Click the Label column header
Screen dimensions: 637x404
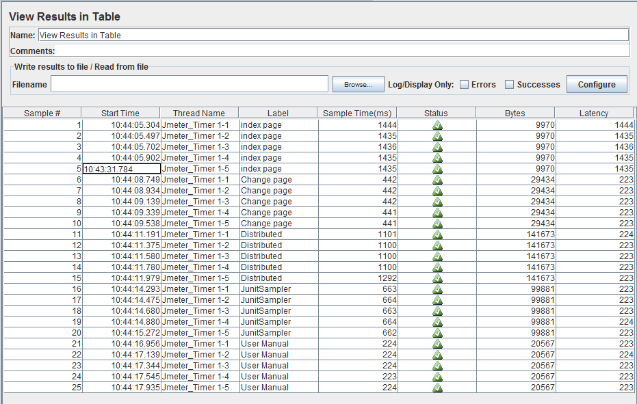[x=278, y=113]
